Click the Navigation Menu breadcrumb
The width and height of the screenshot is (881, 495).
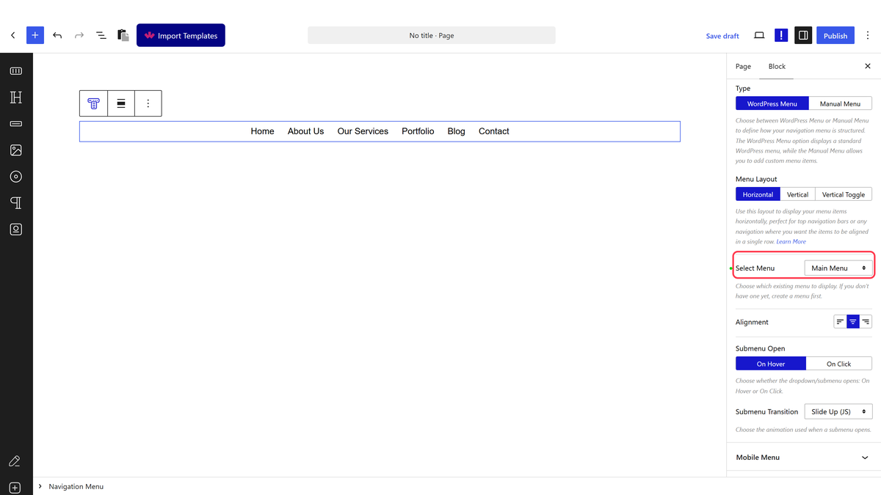76,486
